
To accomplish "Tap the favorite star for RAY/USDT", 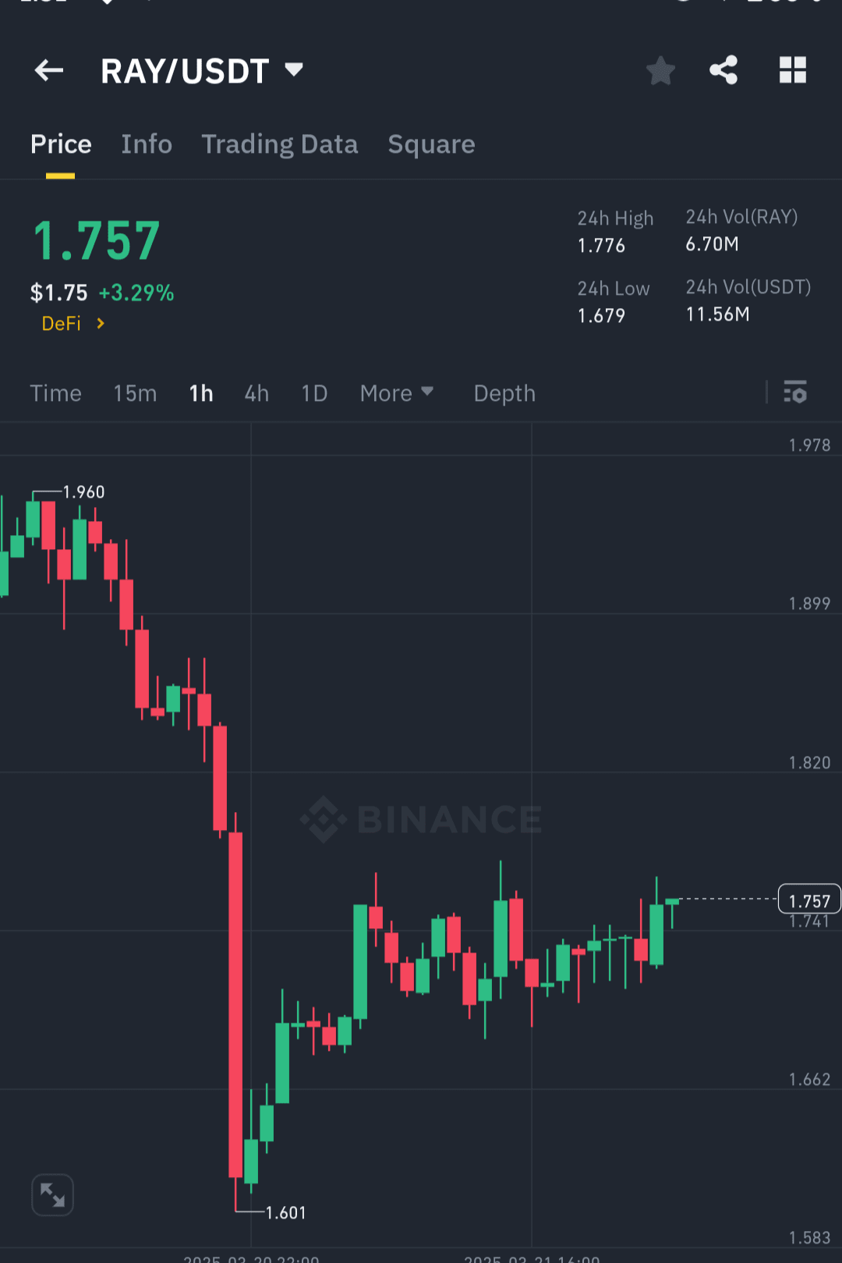I will (x=660, y=70).
